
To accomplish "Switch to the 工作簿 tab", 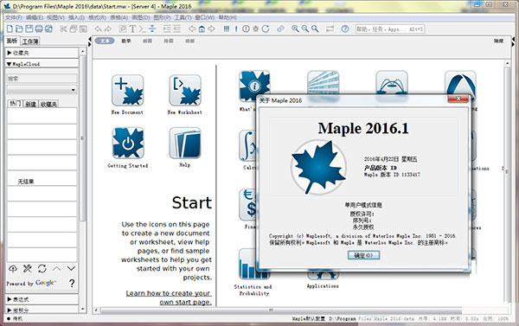I will [30, 42].
